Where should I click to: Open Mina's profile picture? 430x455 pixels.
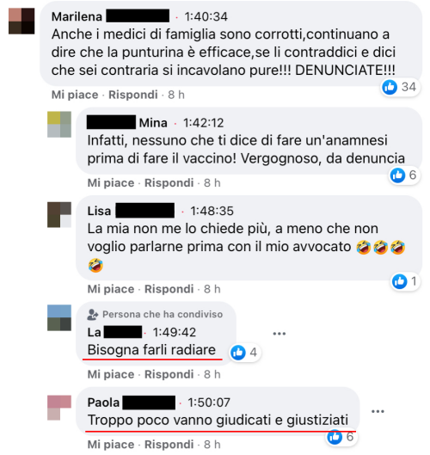click(x=59, y=124)
